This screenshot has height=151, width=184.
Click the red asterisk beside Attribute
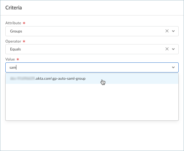coord(24,23)
